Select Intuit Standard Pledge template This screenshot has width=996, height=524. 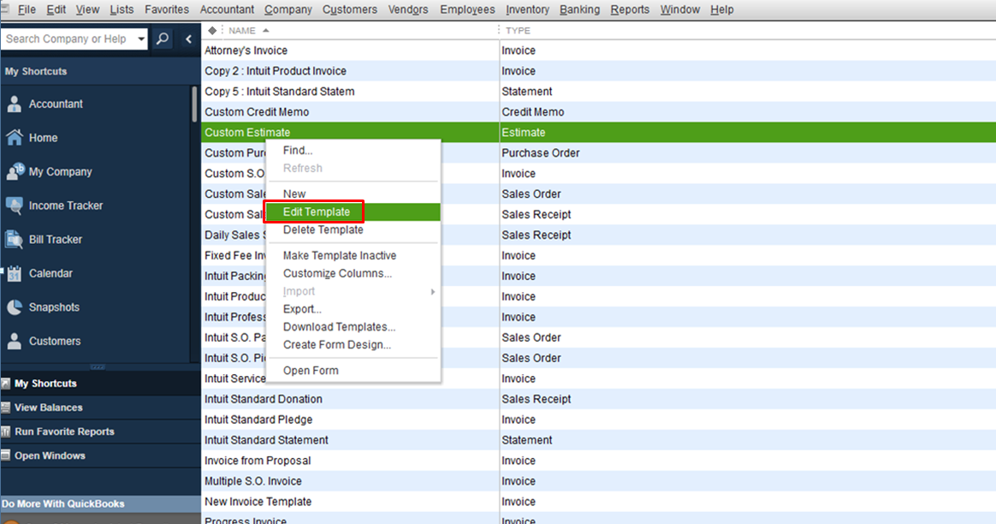(x=598, y=420)
